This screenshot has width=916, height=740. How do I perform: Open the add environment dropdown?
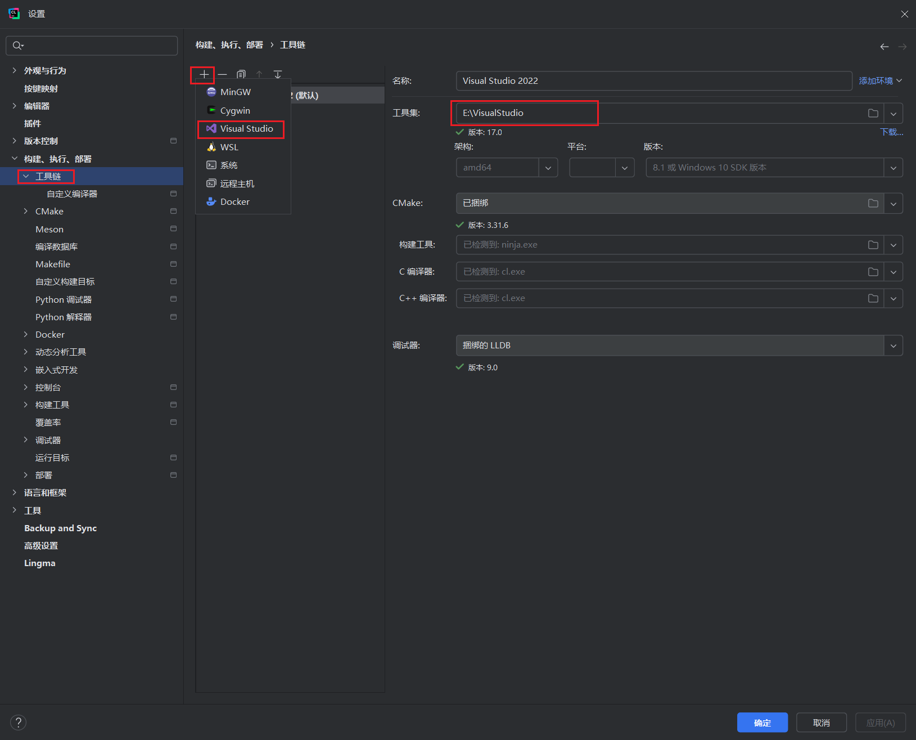880,81
